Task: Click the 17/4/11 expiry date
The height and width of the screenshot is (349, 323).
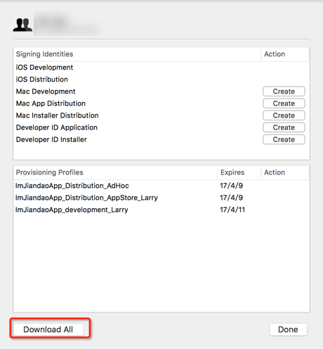Action: click(232, 210)
